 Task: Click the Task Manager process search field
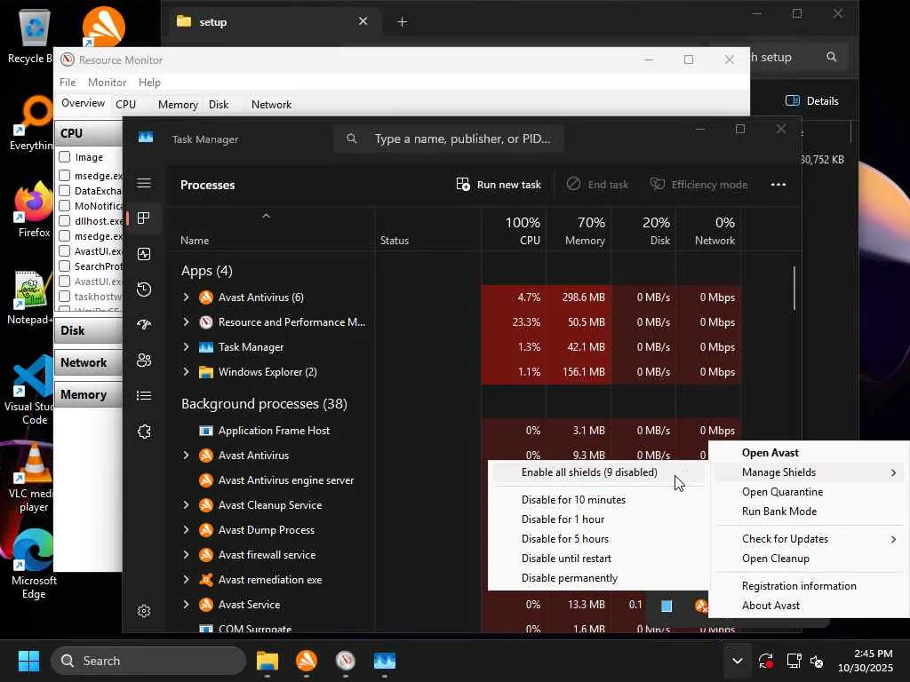pos(448,139)
